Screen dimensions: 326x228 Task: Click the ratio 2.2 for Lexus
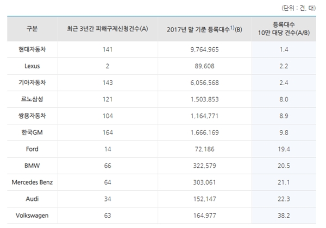click(284, 66)
